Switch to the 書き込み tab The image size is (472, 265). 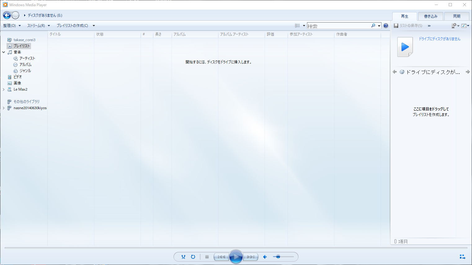[430, 16]
